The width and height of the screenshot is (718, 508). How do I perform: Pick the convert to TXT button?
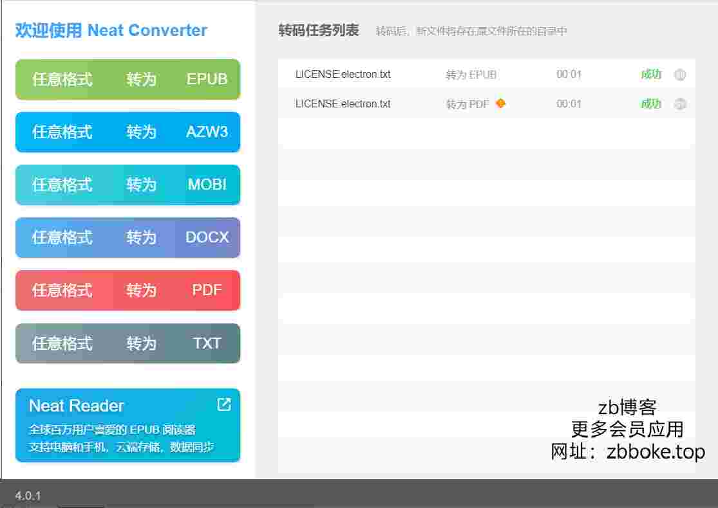128,343
